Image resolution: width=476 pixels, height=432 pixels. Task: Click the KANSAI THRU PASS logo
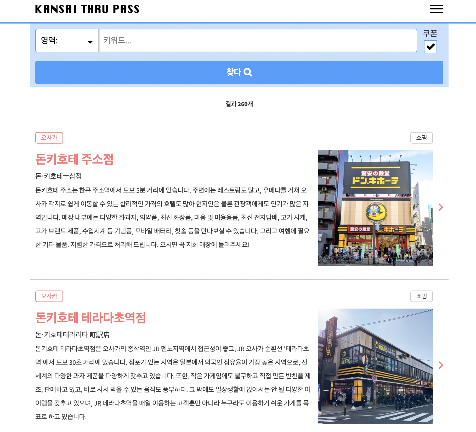click(x=87, y=9)
